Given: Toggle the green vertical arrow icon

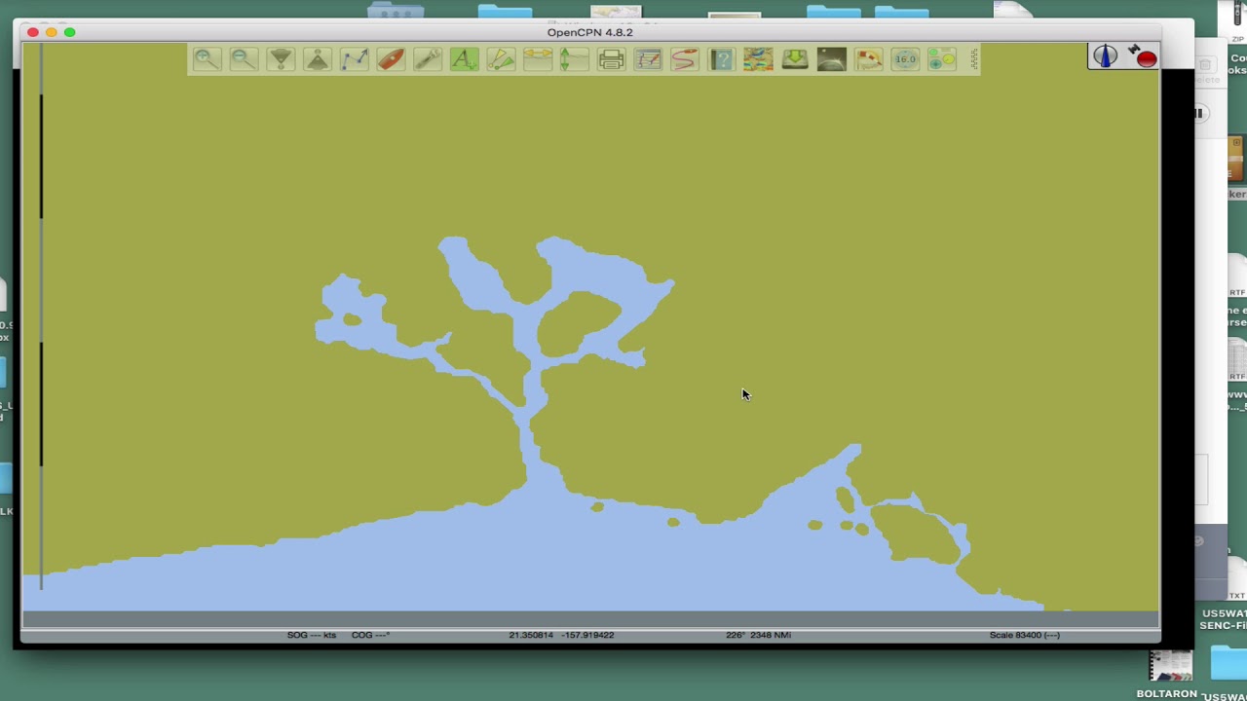Looking at the screenshot, I should 574,59.
